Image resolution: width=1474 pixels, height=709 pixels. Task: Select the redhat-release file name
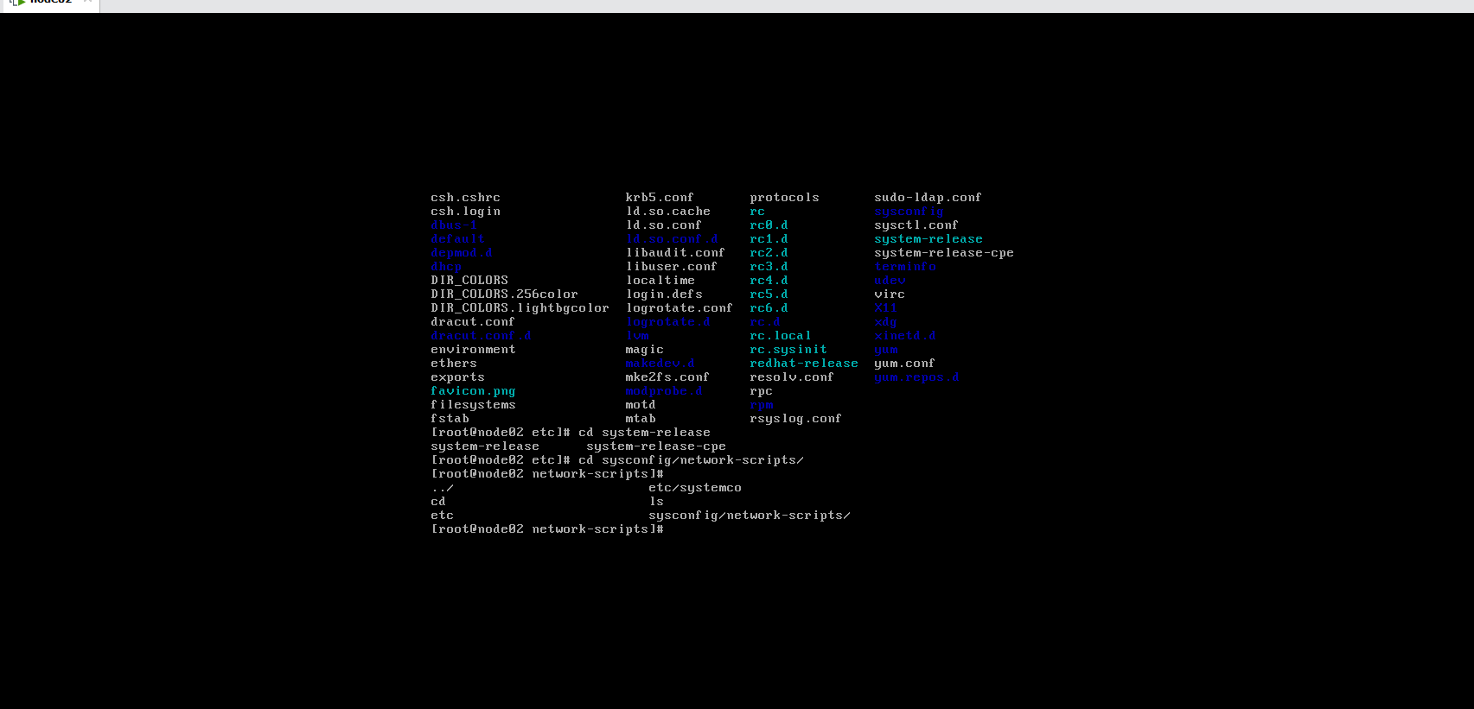click(804, 364)
